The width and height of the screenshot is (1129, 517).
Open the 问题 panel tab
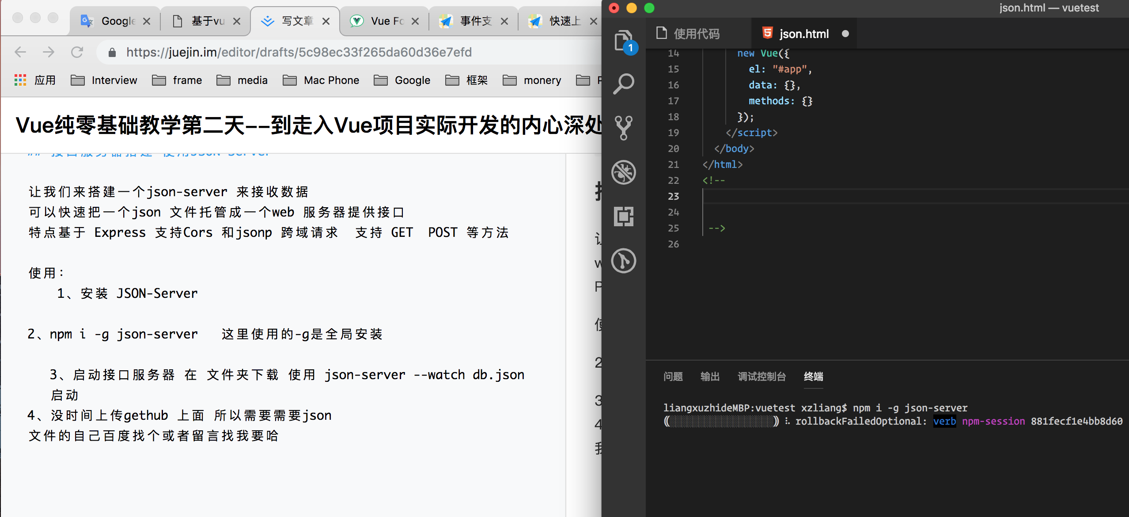[673, 376]
